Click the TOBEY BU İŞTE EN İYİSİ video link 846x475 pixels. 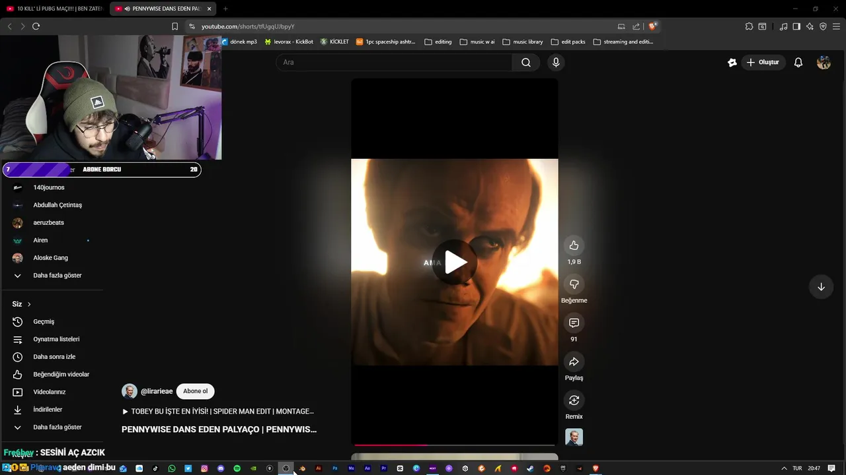pos(217,411)
